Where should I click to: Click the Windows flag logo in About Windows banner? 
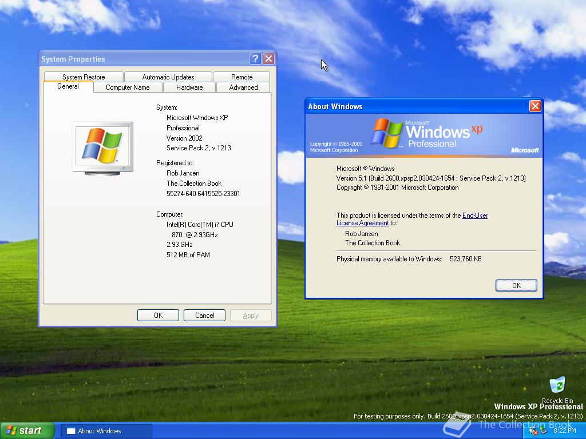[x=386, y=133]
